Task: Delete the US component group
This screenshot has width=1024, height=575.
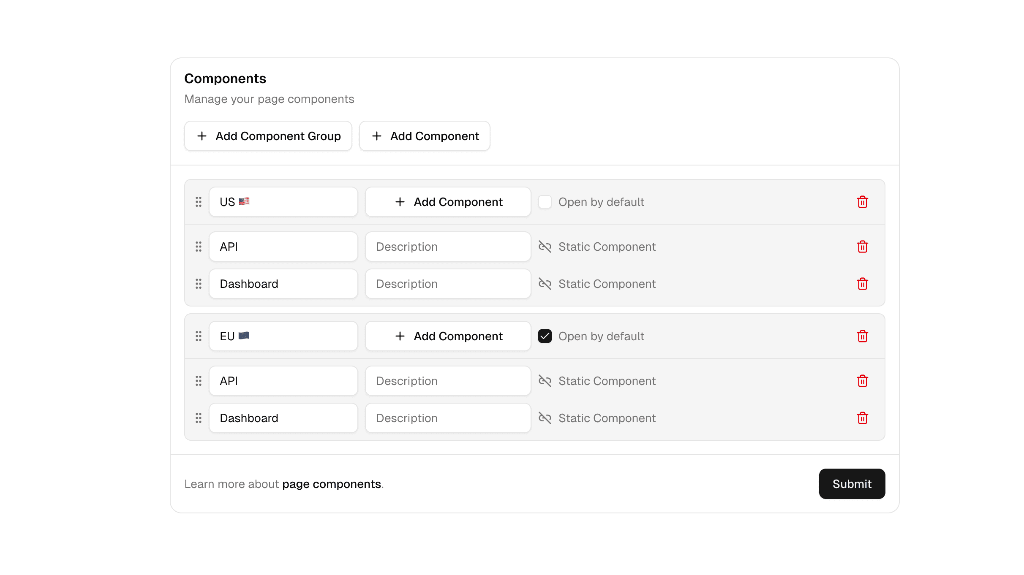Action: pos(863,202)
